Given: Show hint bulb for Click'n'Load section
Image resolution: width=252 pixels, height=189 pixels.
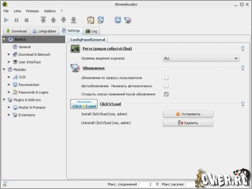Looking at the screenshot, I should click(243, 104).
